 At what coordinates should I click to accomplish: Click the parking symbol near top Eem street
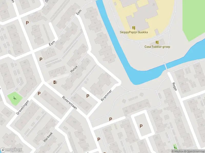[x=27, y=23]
